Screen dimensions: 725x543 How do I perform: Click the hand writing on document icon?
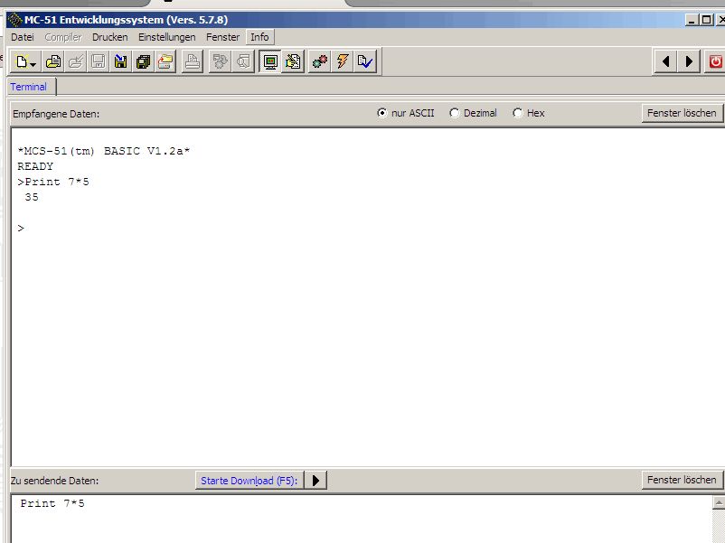[293, 61]
